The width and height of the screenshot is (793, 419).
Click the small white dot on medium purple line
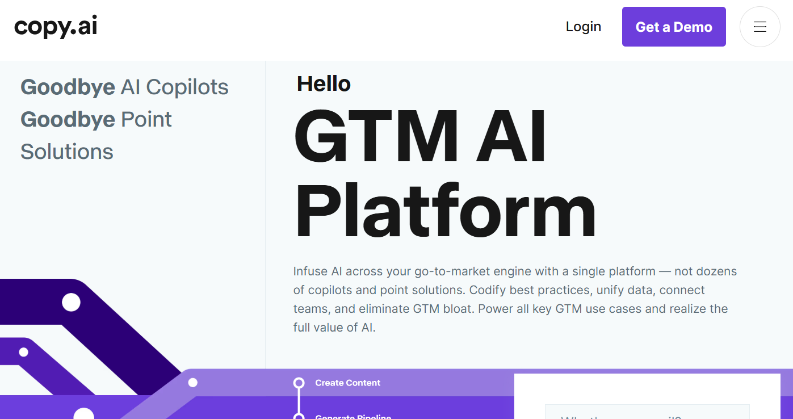point(23,352)
